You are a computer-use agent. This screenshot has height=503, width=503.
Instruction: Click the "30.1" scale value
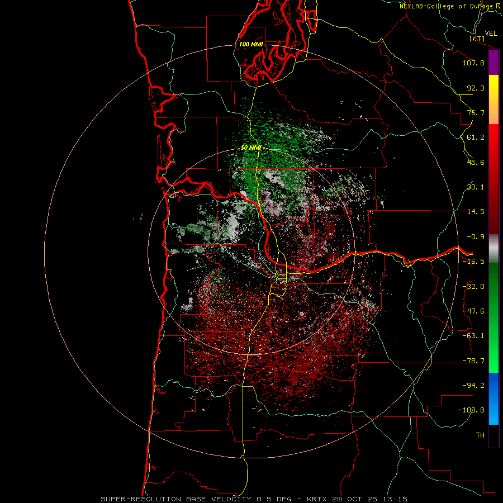click(x=476, y=187)
